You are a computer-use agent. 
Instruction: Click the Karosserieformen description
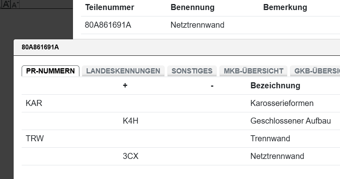pyautogui.click(x=282, y=103)
